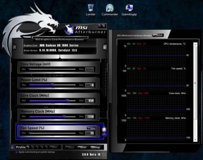The width and height of the screenshot is (203, 160).
Task: Click the MSI Afterburner logo emblem
Action: pos(69,29)
